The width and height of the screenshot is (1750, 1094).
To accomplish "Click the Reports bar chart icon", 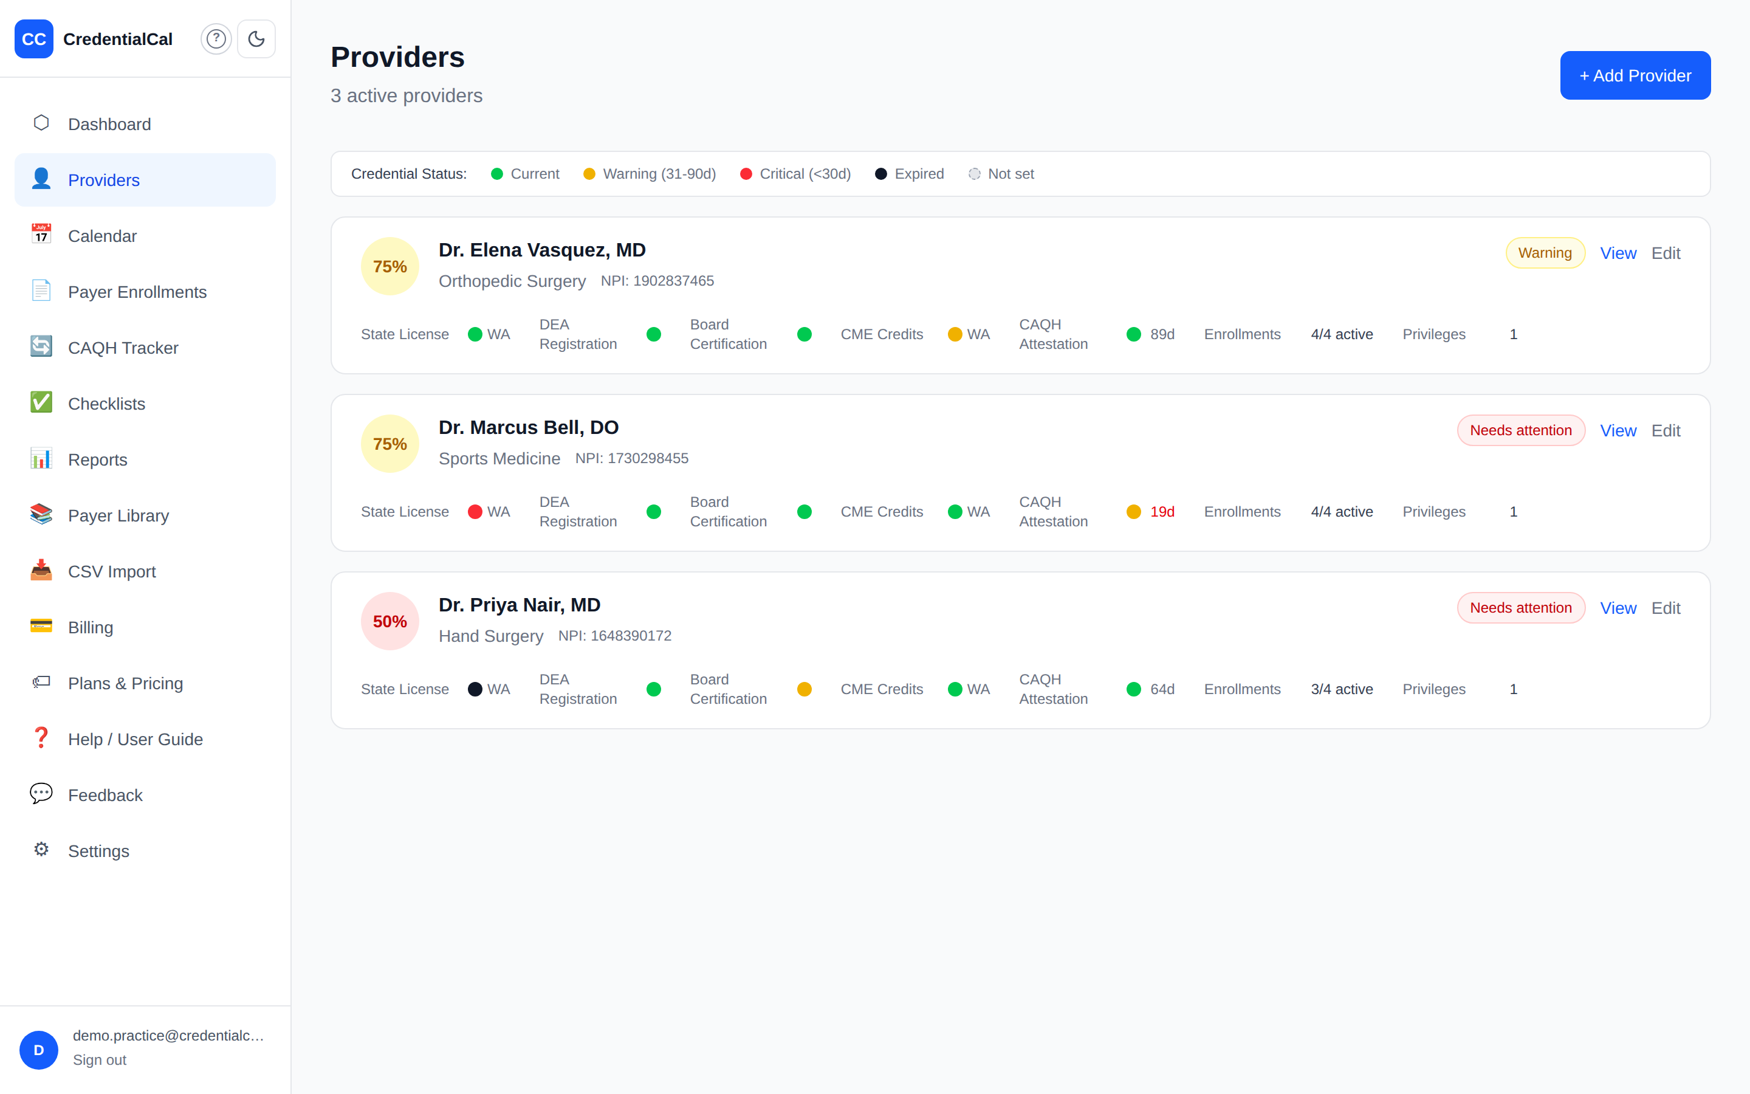I will (x=41, y=458).
